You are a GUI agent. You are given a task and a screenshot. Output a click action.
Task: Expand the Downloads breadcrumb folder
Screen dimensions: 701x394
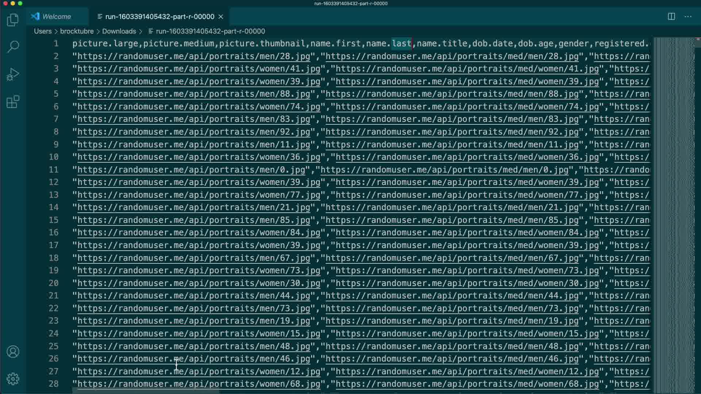coord(119,31)
